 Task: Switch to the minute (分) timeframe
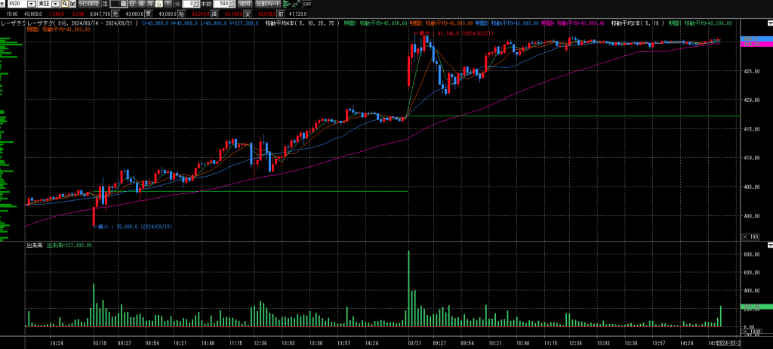[159, 4]
